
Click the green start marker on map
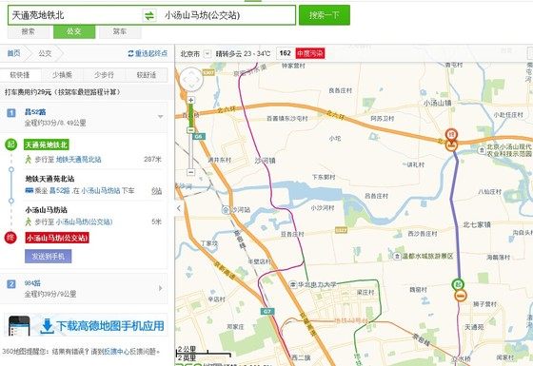click(x=458, y=284)
